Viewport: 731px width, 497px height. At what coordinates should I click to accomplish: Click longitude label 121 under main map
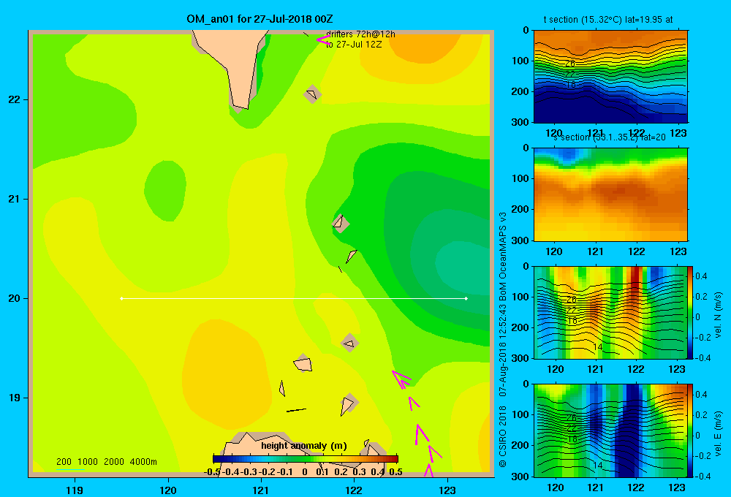coord(261,490)
